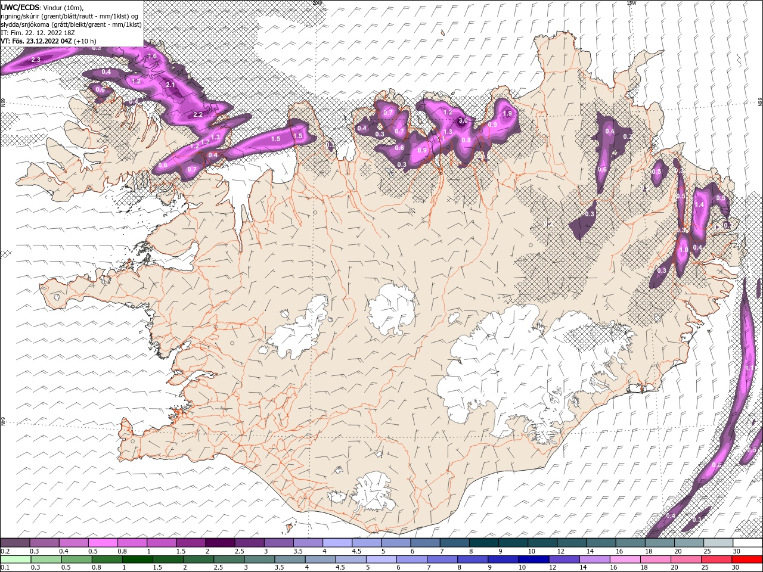Screen dimensions: 763x572
Task: Select the '2.2' map precipitation value
Action: (x=198, y=114)
